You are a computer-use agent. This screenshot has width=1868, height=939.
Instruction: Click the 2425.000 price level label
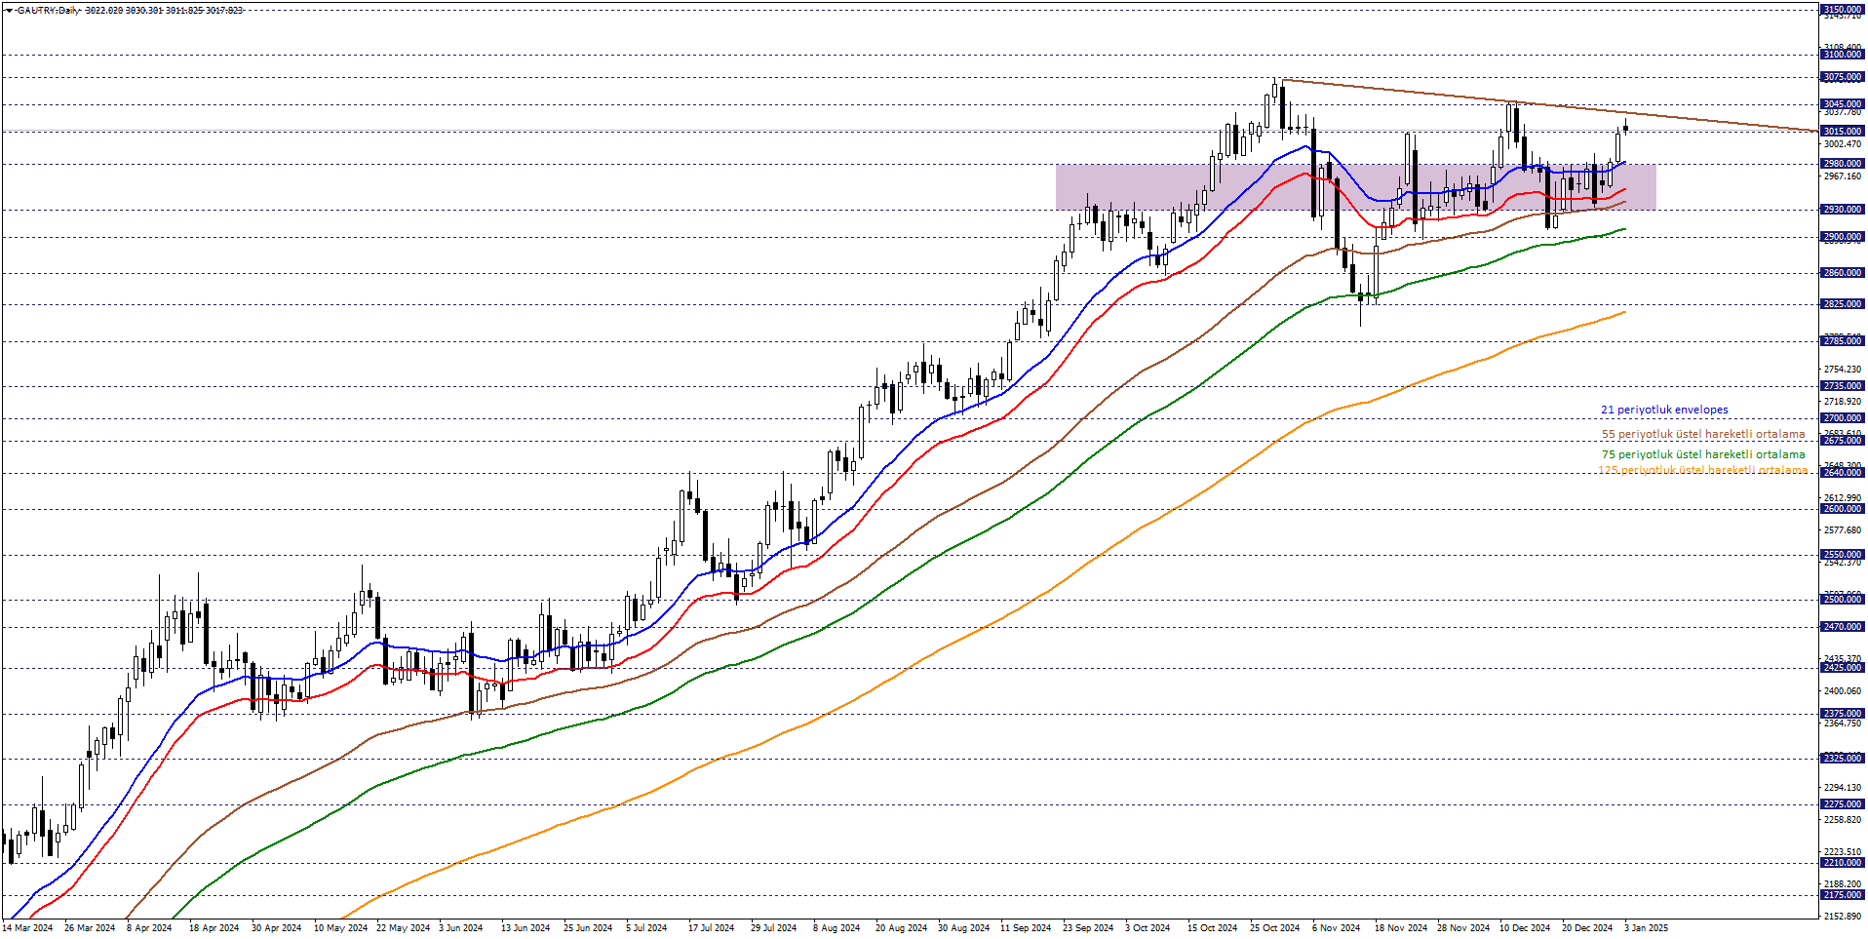(1843, 668)
